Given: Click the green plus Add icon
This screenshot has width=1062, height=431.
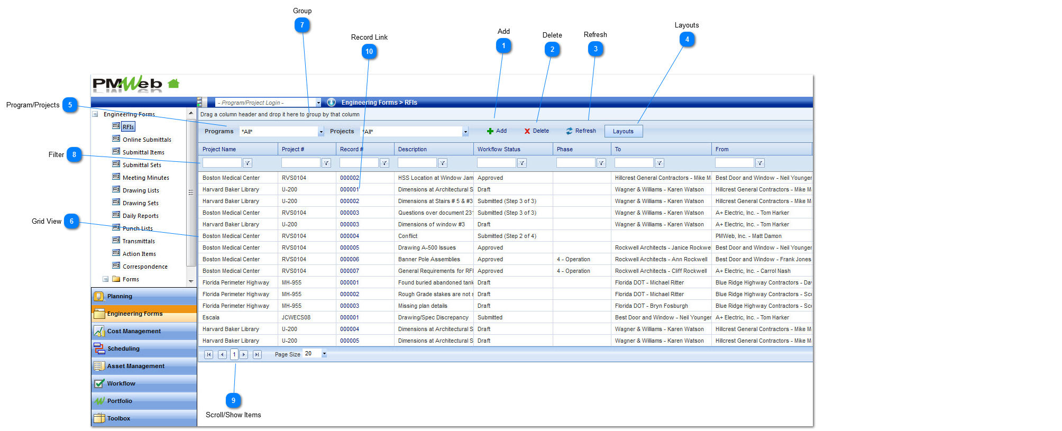Looking at the screenshot, I should tap(490, 131).
